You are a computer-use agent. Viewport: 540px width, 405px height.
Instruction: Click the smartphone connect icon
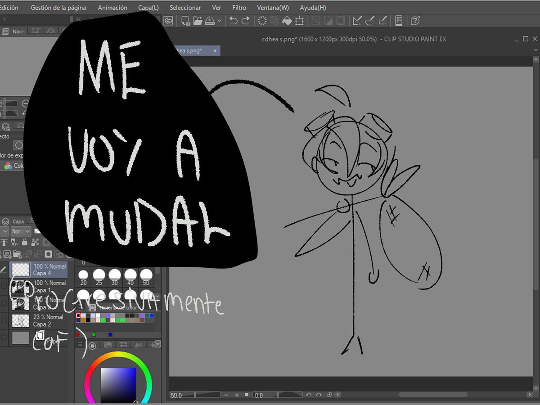pos(399,21)
